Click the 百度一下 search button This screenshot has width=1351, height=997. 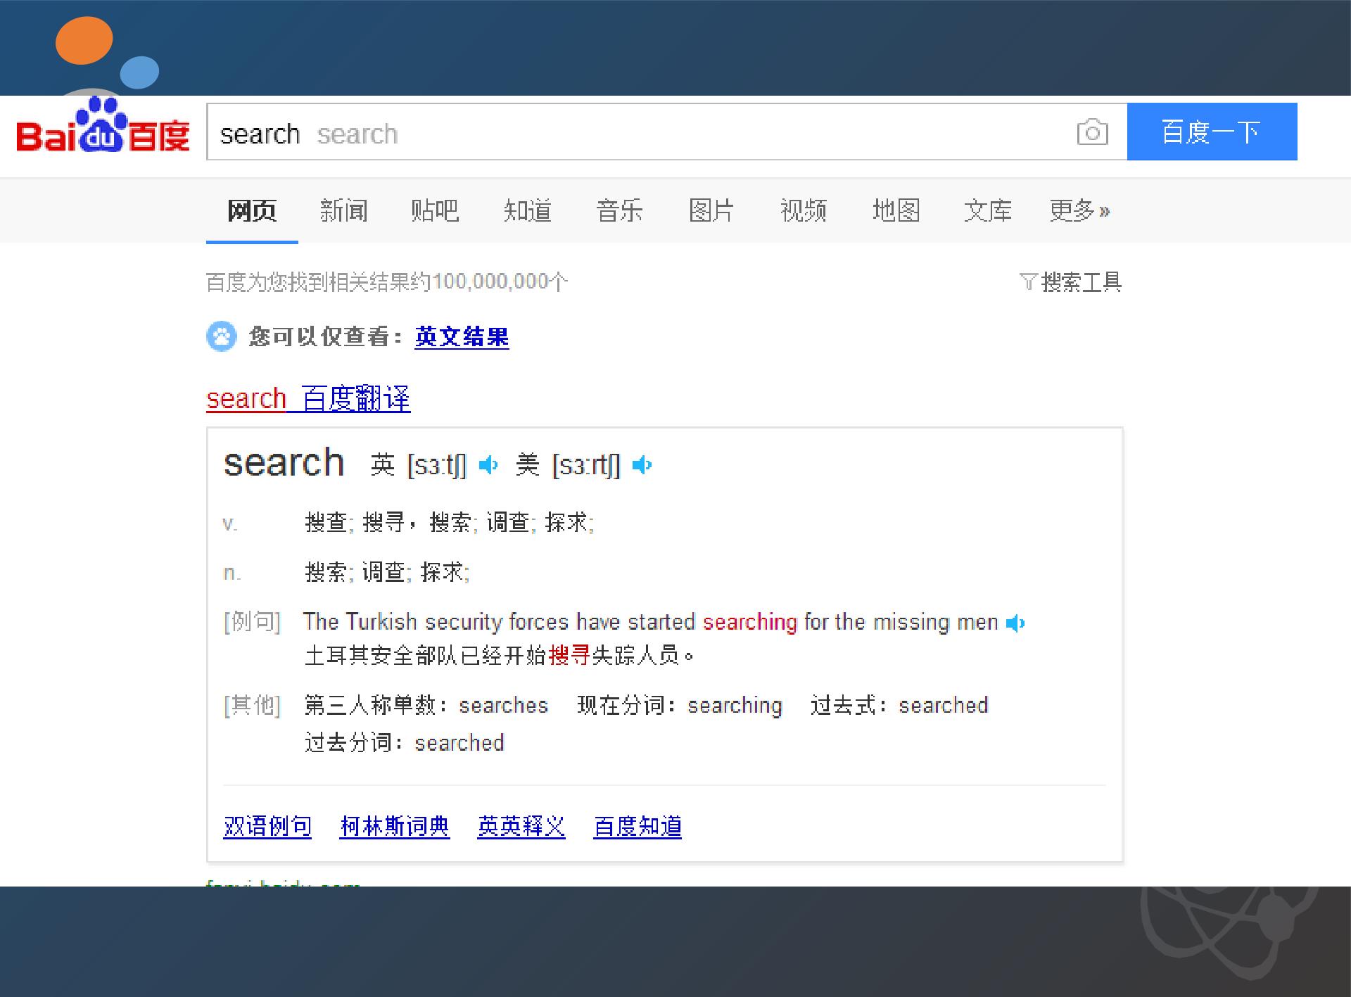click(1212, 132)
